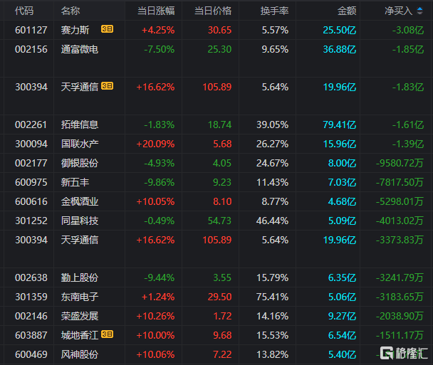
Task: Select stock code 300094
Action: coord(31,144)
